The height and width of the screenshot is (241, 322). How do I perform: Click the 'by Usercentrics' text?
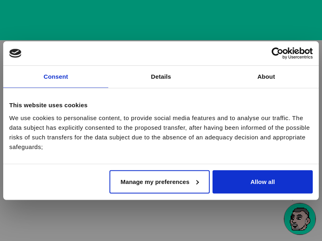coord(297,57)
